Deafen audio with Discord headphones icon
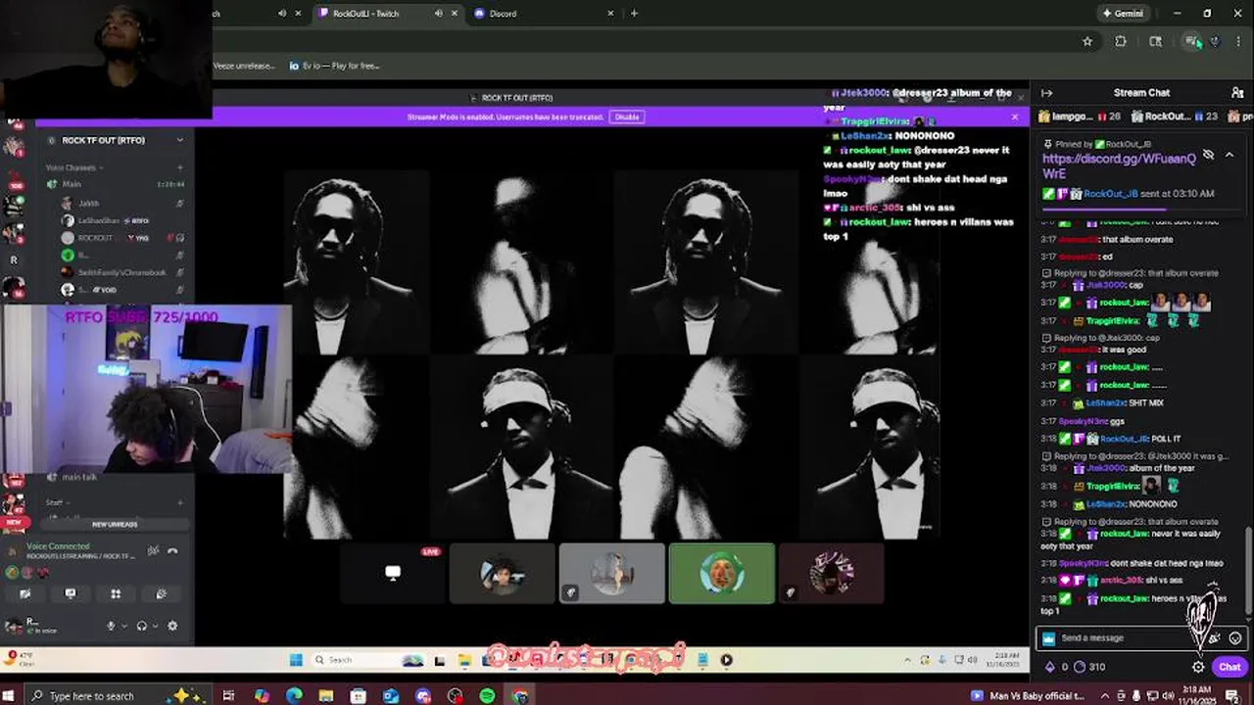Image resolution: width=1254 pixels, height=705 pixels. point(142,626)
